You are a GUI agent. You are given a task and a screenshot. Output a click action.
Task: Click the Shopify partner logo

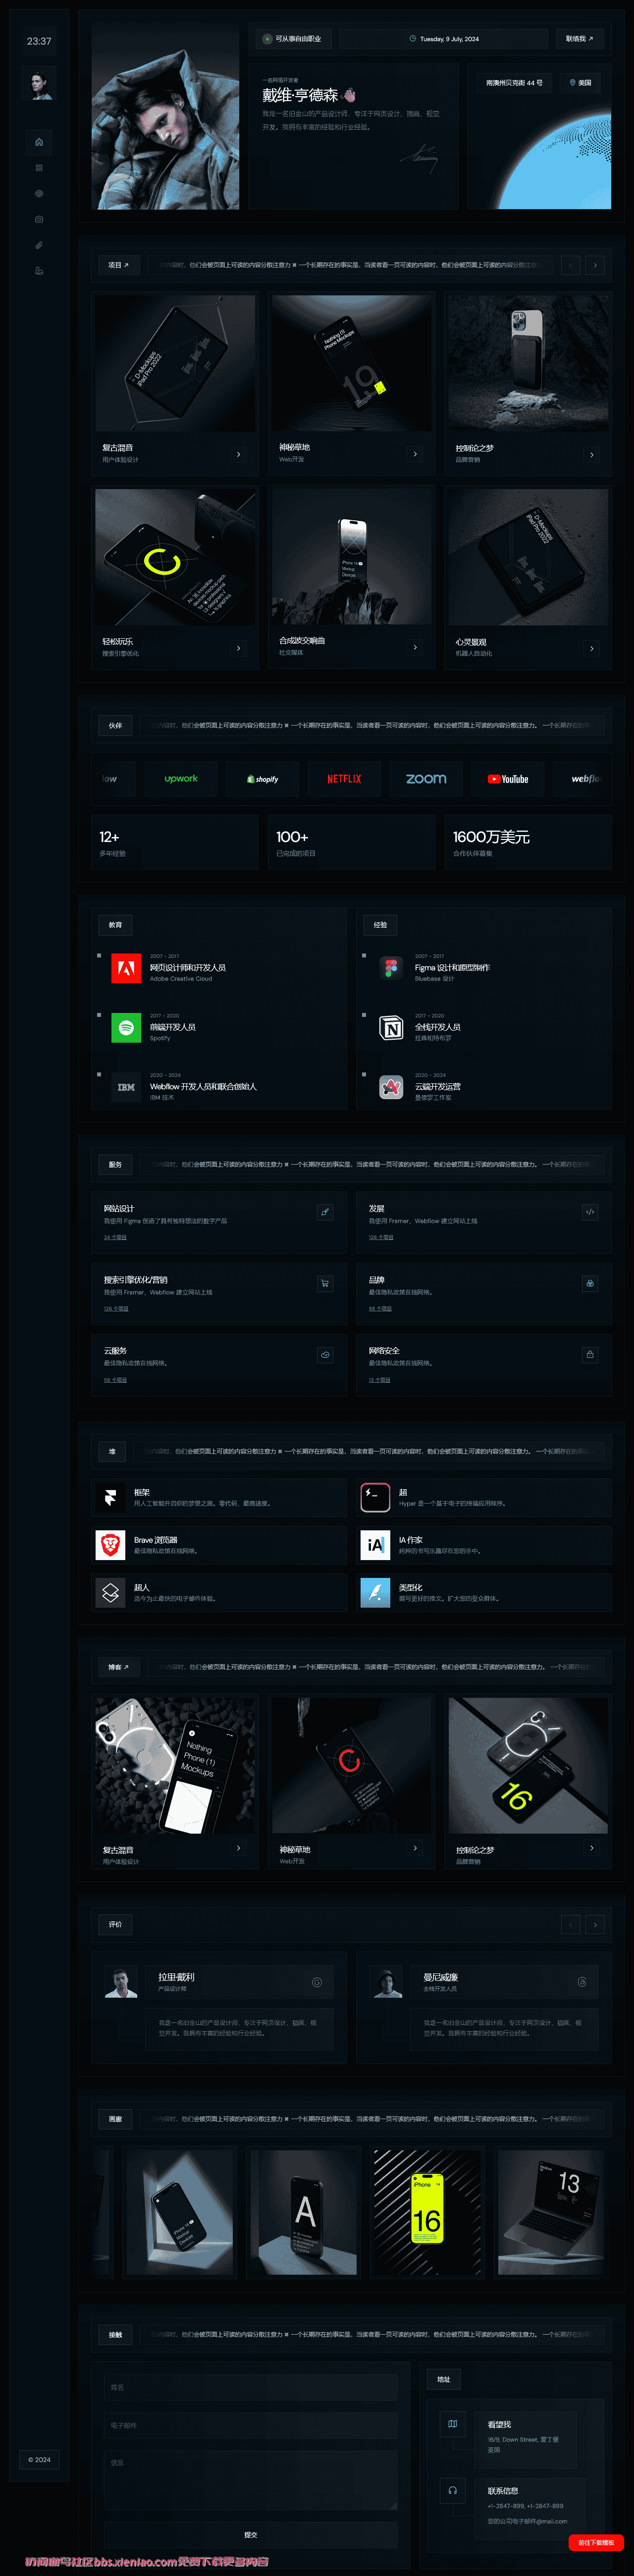coord(263,778)
